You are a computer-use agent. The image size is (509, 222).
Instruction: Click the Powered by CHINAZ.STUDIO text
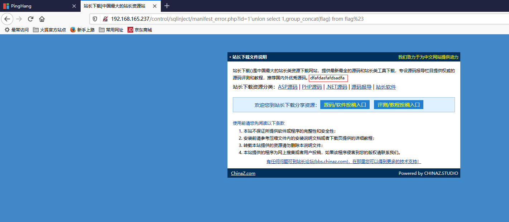pyautogui.click(x=428, y=173)
